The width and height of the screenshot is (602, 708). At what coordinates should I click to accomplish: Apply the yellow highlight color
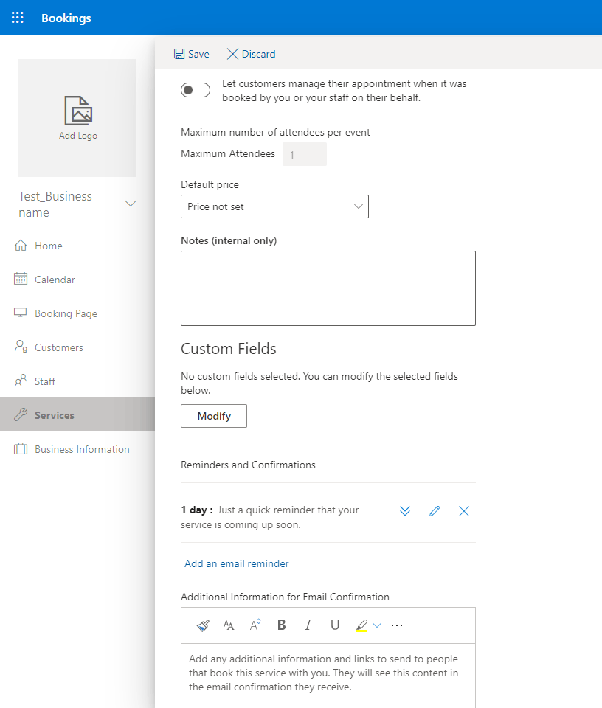(361, 625)
